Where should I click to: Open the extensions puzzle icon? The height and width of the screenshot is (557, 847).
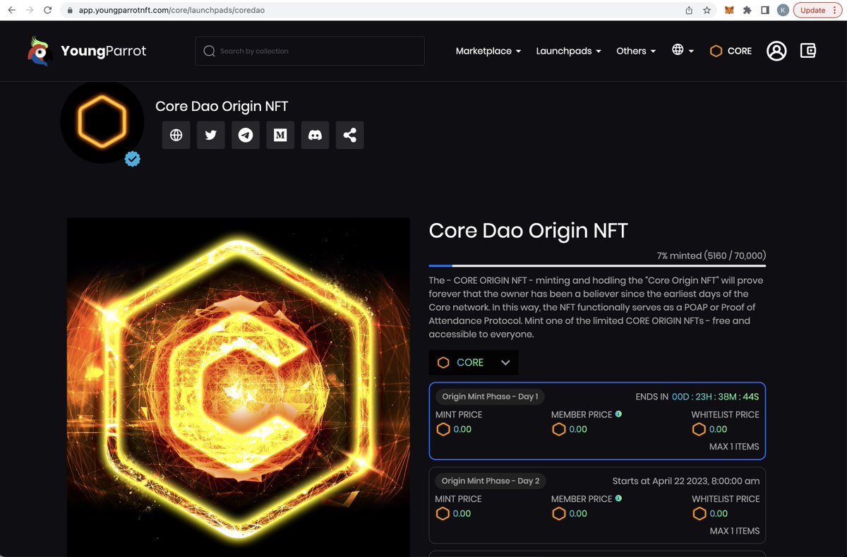(747, 11)
